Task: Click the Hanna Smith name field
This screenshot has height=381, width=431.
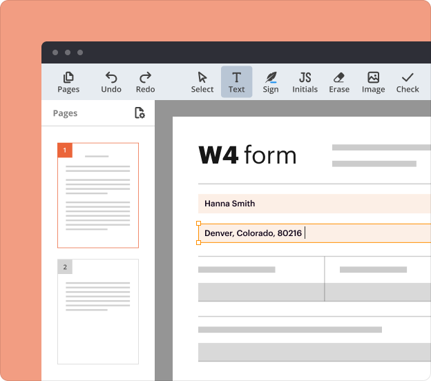Action: [314, 204]
